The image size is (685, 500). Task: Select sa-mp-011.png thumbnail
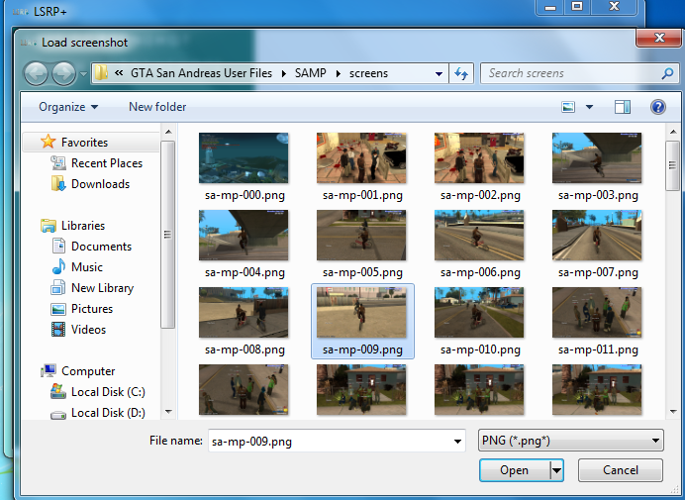pos(597,313)
